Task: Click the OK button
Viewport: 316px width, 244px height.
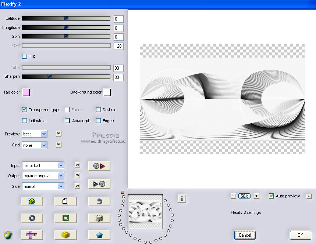Action: coord(300,235)
